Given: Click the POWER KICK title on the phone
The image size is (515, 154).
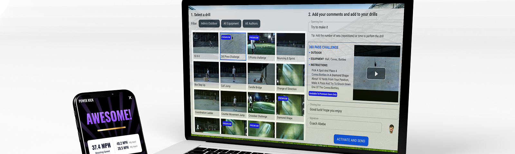Looking at the screenshot, I should pos(86,101).
